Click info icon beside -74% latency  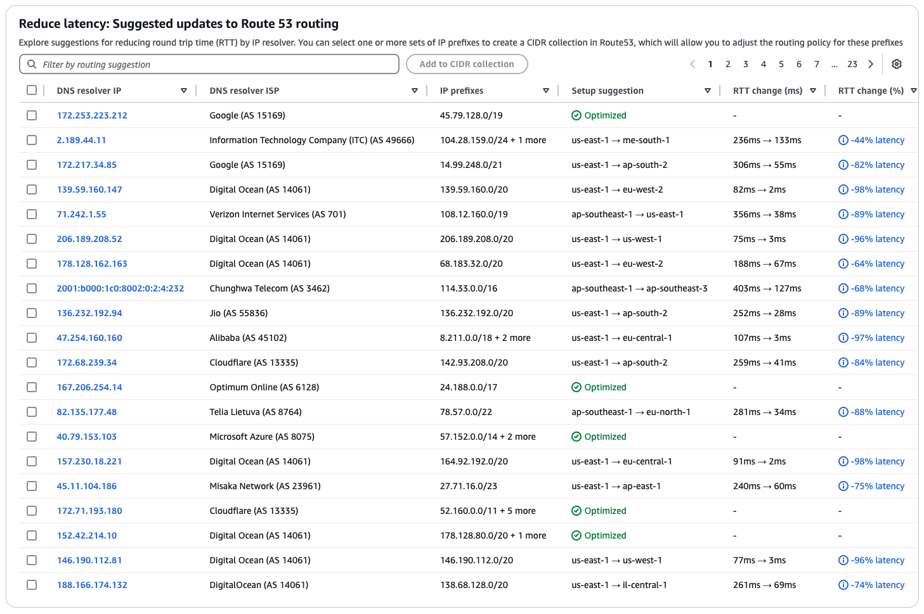click(843, 585)
